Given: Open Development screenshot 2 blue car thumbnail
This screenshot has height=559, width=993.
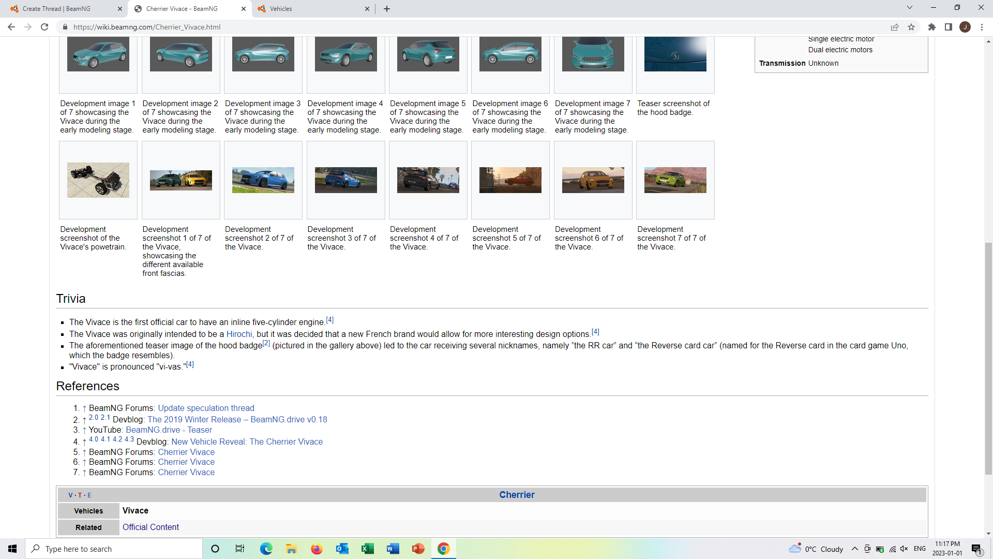Looking at the screenshot, I should coord(263,180).
